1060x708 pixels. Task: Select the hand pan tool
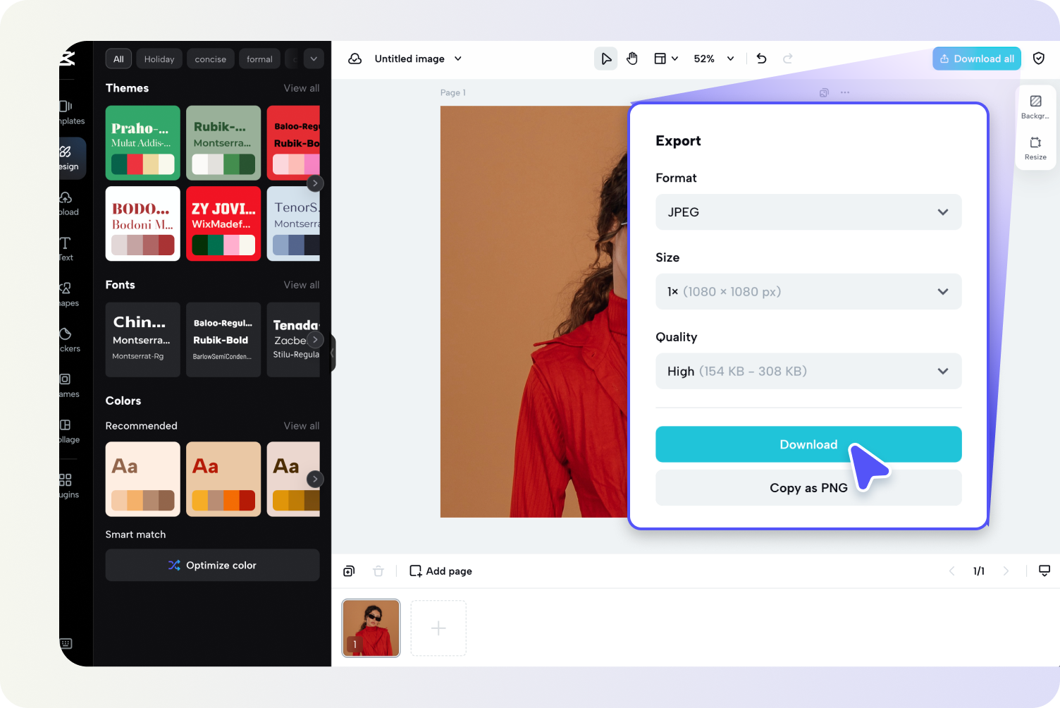632,59
